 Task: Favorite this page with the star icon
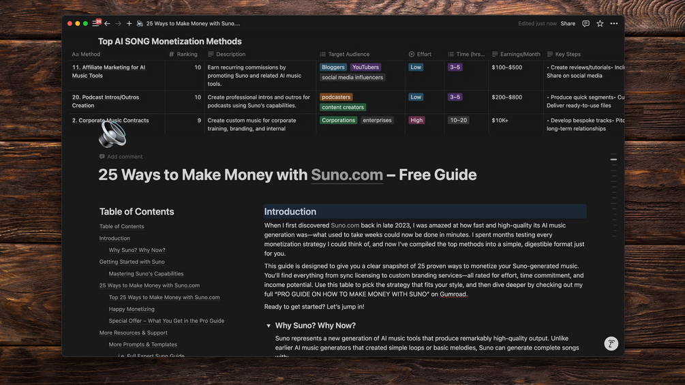click(x=600, y=24)
